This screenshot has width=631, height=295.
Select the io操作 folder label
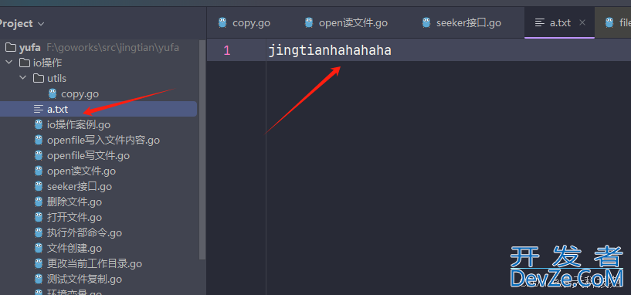pyautogui.click(x=47, y=63)
